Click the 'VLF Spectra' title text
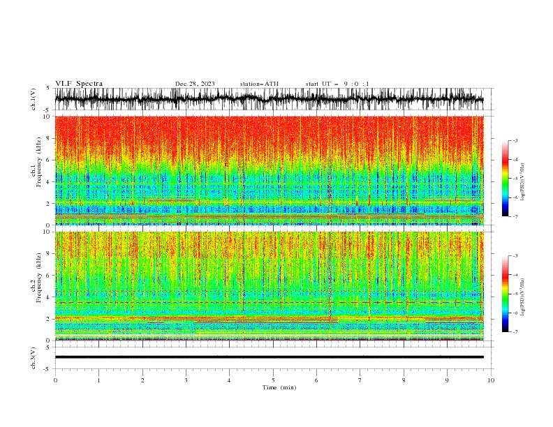 (79, 84)
